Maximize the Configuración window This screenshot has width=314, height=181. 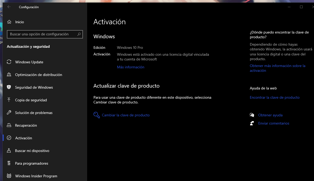pos(301,7)
